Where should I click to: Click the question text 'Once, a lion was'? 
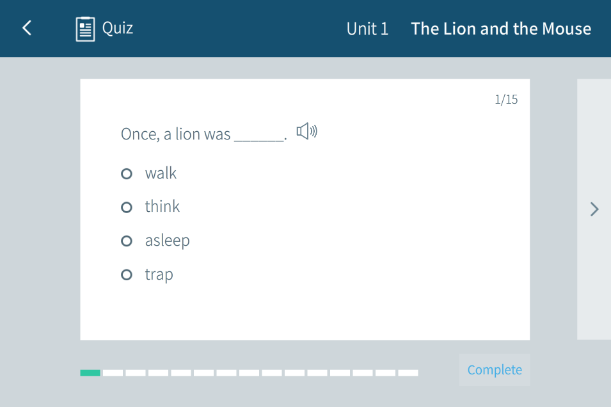[175, 134]
